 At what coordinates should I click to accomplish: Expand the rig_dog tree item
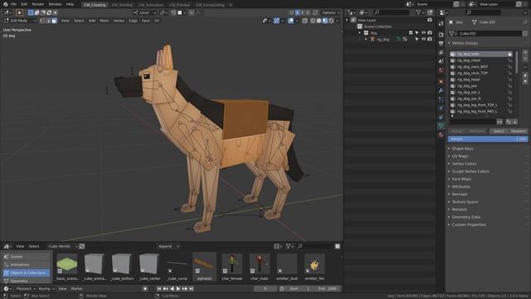click(x=366, y=39)
